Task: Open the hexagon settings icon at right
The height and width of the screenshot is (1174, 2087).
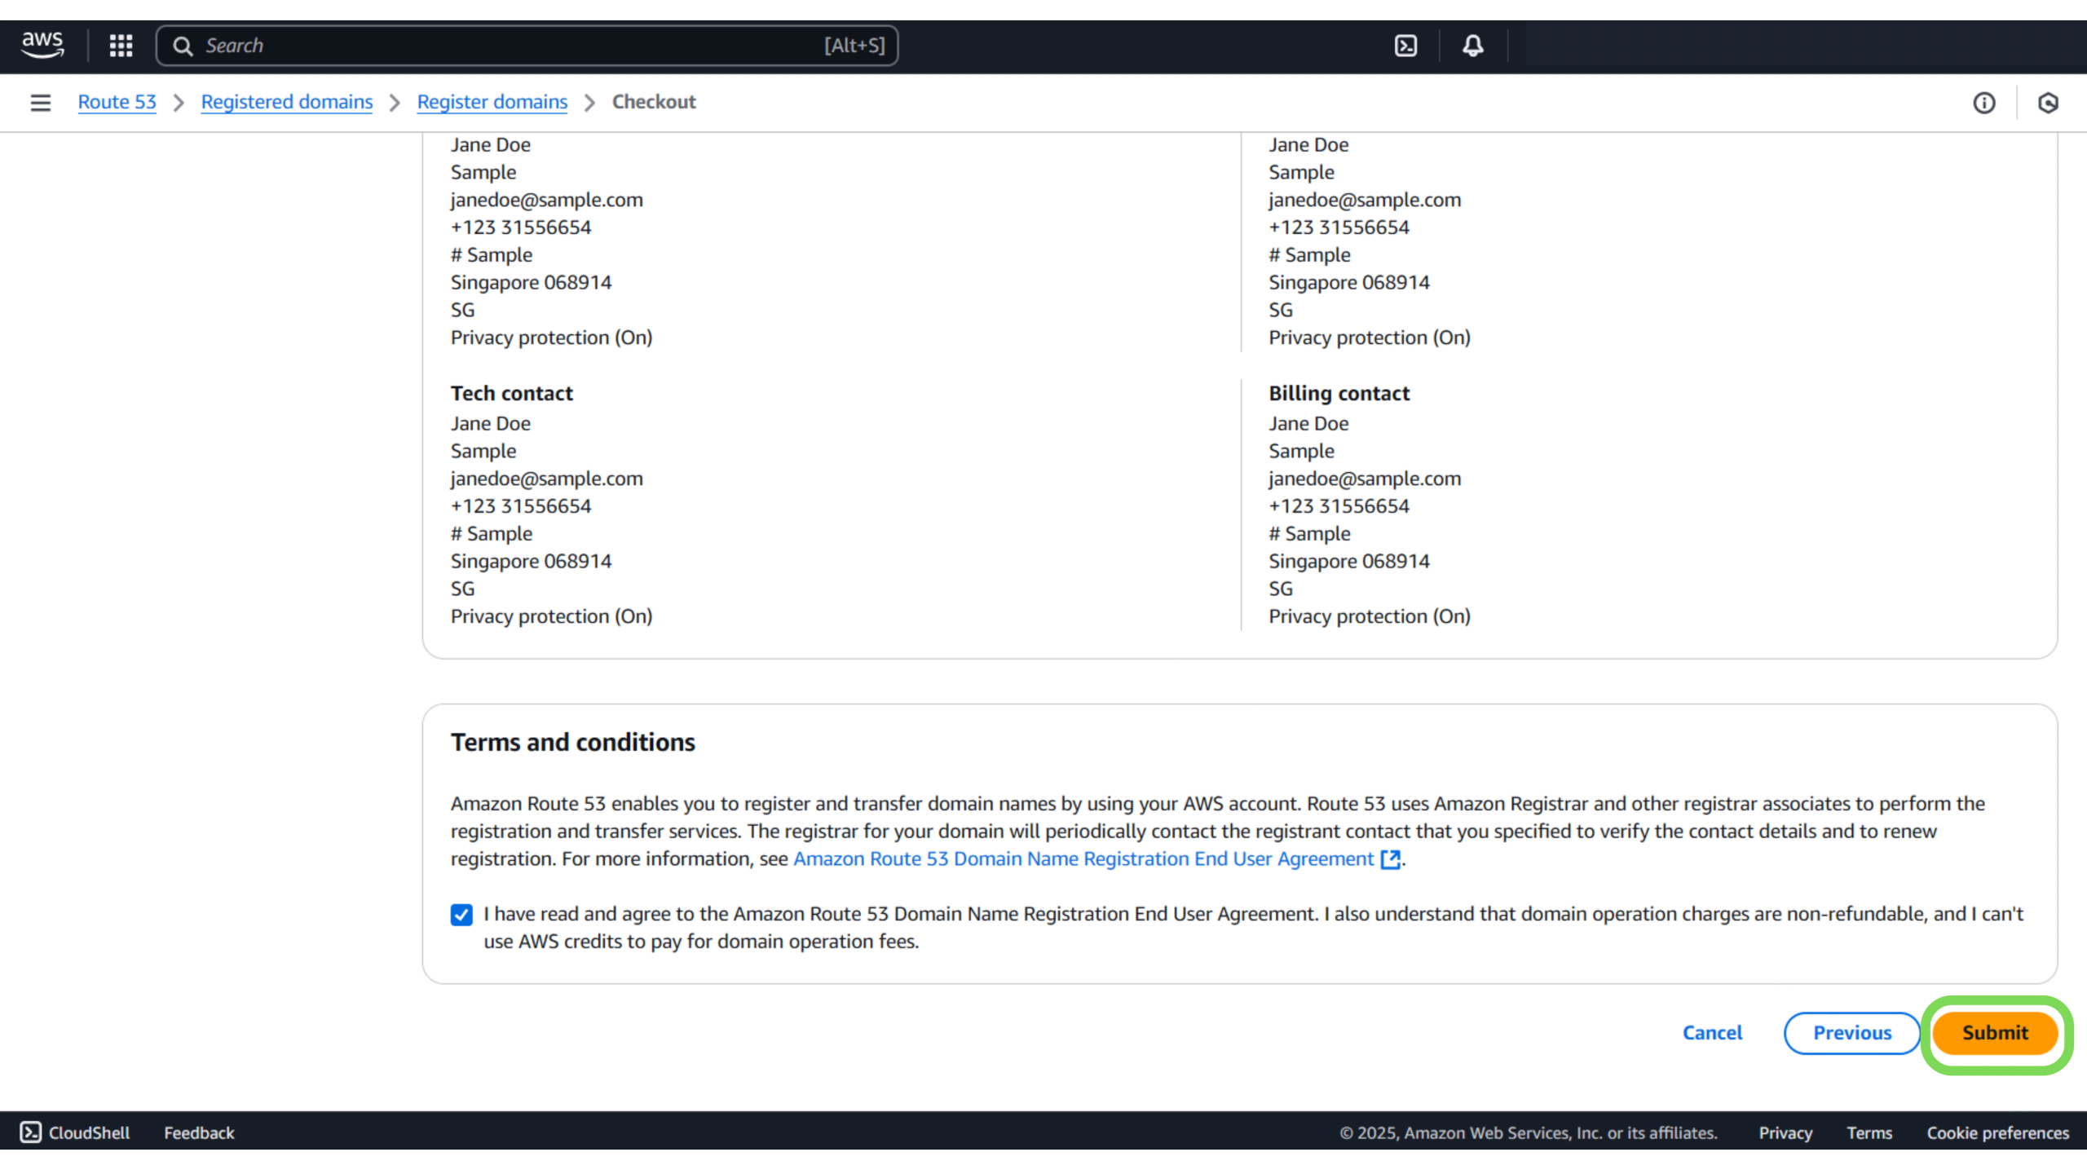Action: click(x=2048, y=103)
